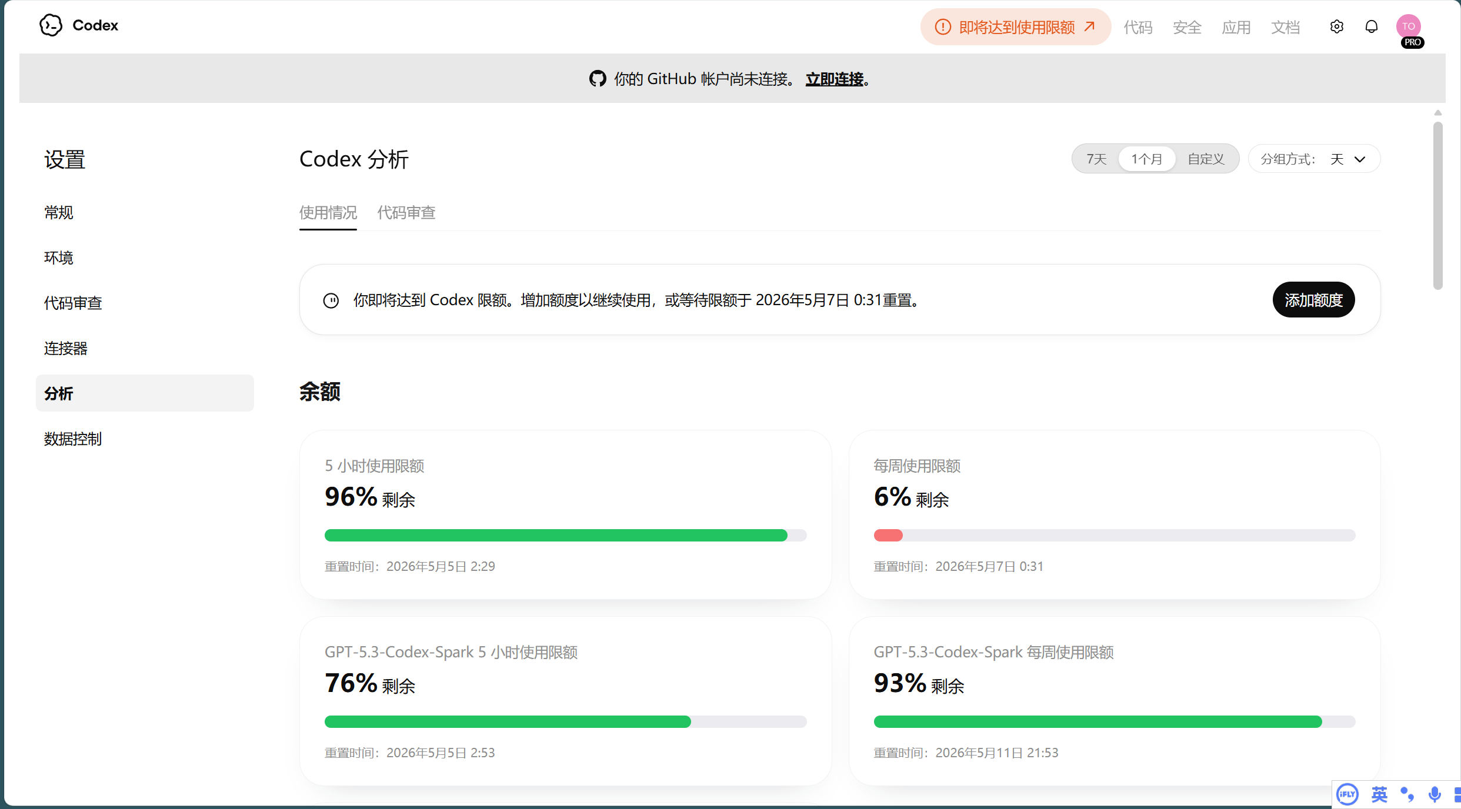Click the 6% 剩余 value
The height and width of the screenshot is (809, 1461).
pyautogui.click(x=911, y=497)
